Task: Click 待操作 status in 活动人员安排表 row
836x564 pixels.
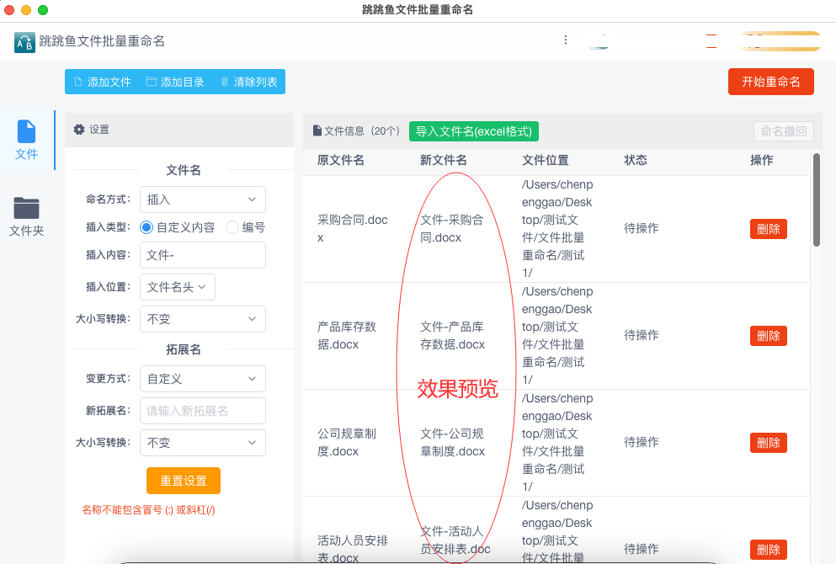Action: click(x=642, y=549)
